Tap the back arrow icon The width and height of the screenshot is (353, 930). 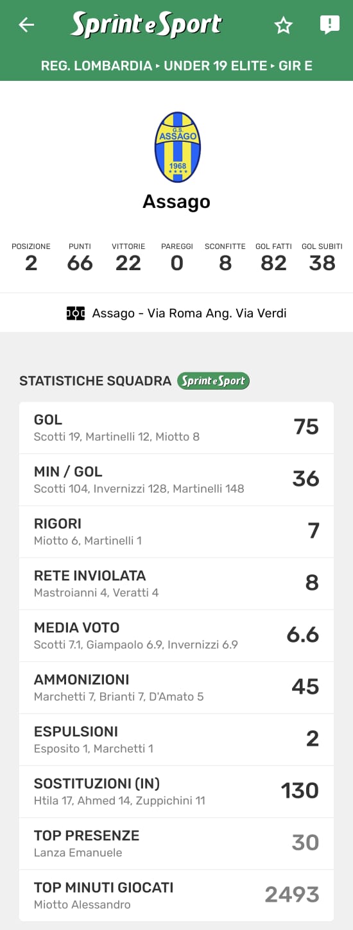coord(26,25)
